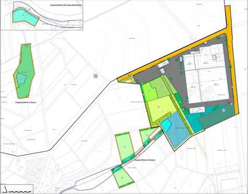Select the pale yellow field in the central plot

161,108
